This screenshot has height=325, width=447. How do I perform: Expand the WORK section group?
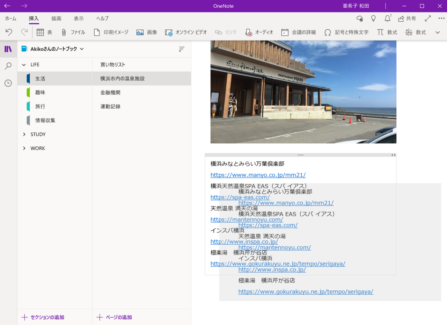[x=24, y=149]
